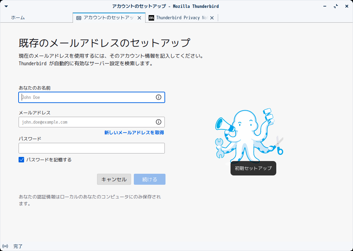Open the window menu arrow in the title bar
Screen dimensions: 353x251
[x=6, y=6]
